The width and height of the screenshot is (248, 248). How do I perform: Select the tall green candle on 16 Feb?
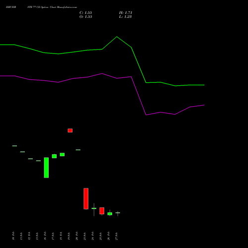[x=46, y=168]
